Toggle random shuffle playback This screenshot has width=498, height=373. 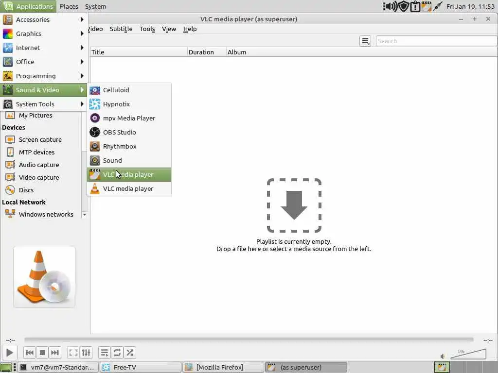tap(129, 353)
